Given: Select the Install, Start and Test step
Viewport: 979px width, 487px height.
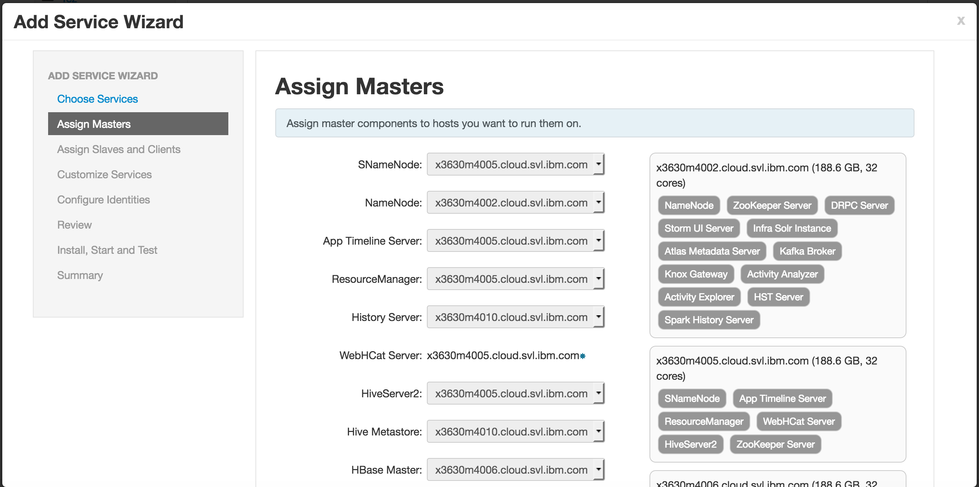Looking at the screenshot, I should click(107, 250).
